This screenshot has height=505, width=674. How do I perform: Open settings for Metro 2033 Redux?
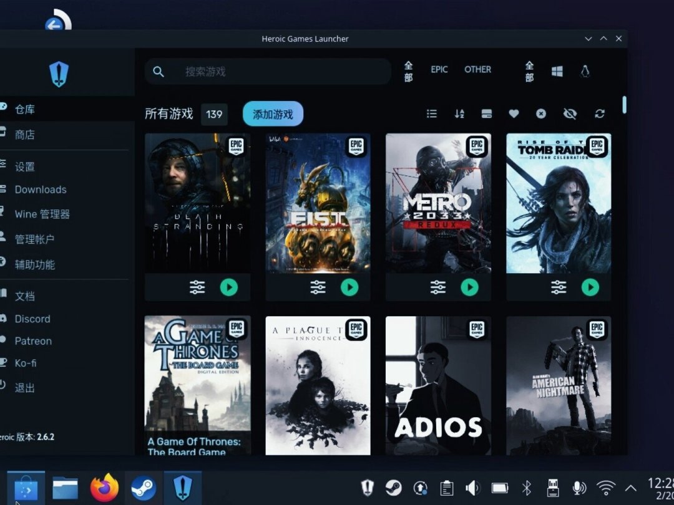click(x=438, y=287)
